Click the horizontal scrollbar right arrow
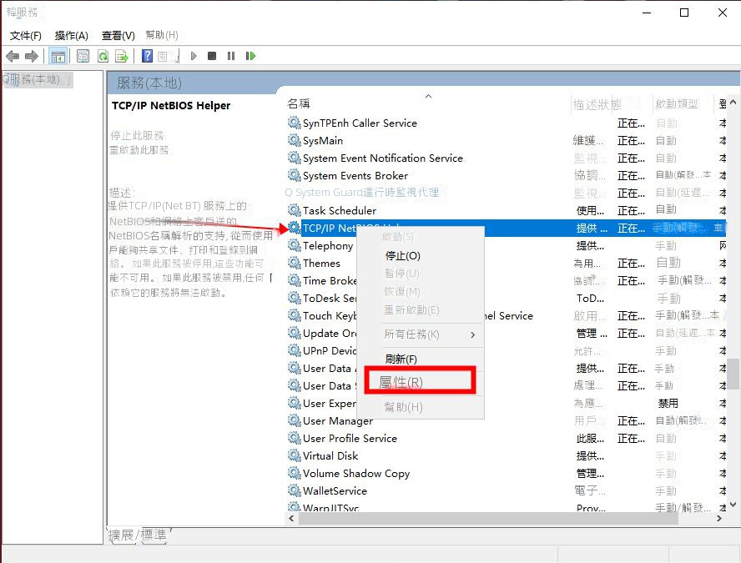The width and height of the screenshot is (741, 563). (x=718, y=518)
